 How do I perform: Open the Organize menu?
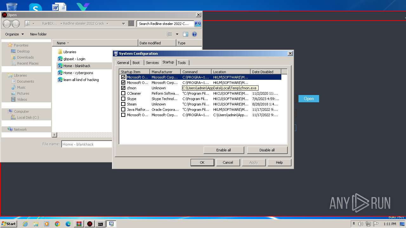[x=14, y=34]
